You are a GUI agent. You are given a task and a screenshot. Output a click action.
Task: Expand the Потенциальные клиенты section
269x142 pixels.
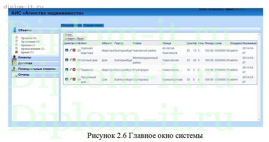[35, 69]
